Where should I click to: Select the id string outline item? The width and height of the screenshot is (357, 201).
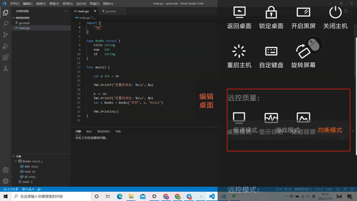coord(41,177)
